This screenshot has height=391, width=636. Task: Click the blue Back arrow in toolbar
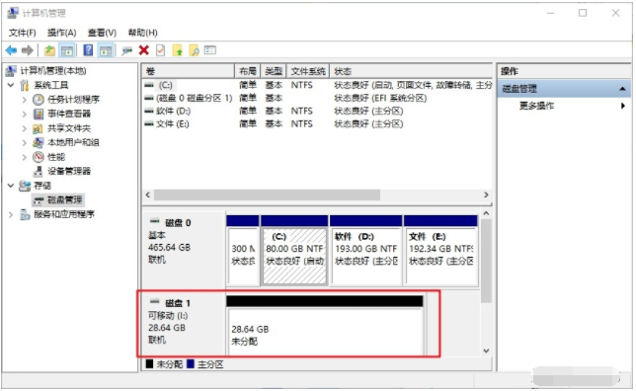point(11,50)
